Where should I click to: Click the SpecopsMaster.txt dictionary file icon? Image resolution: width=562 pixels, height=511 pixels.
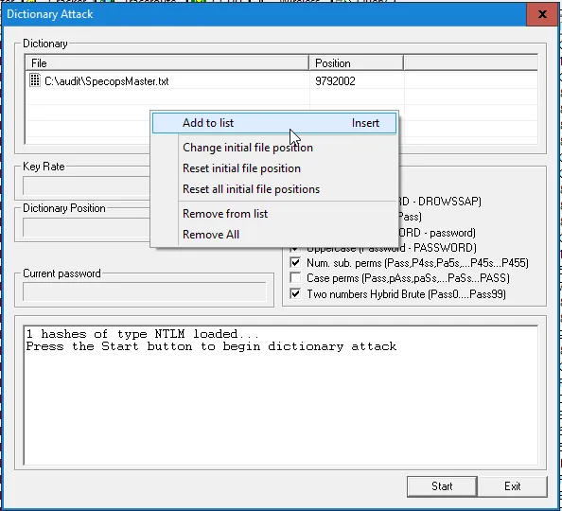[x=35, y=80]
